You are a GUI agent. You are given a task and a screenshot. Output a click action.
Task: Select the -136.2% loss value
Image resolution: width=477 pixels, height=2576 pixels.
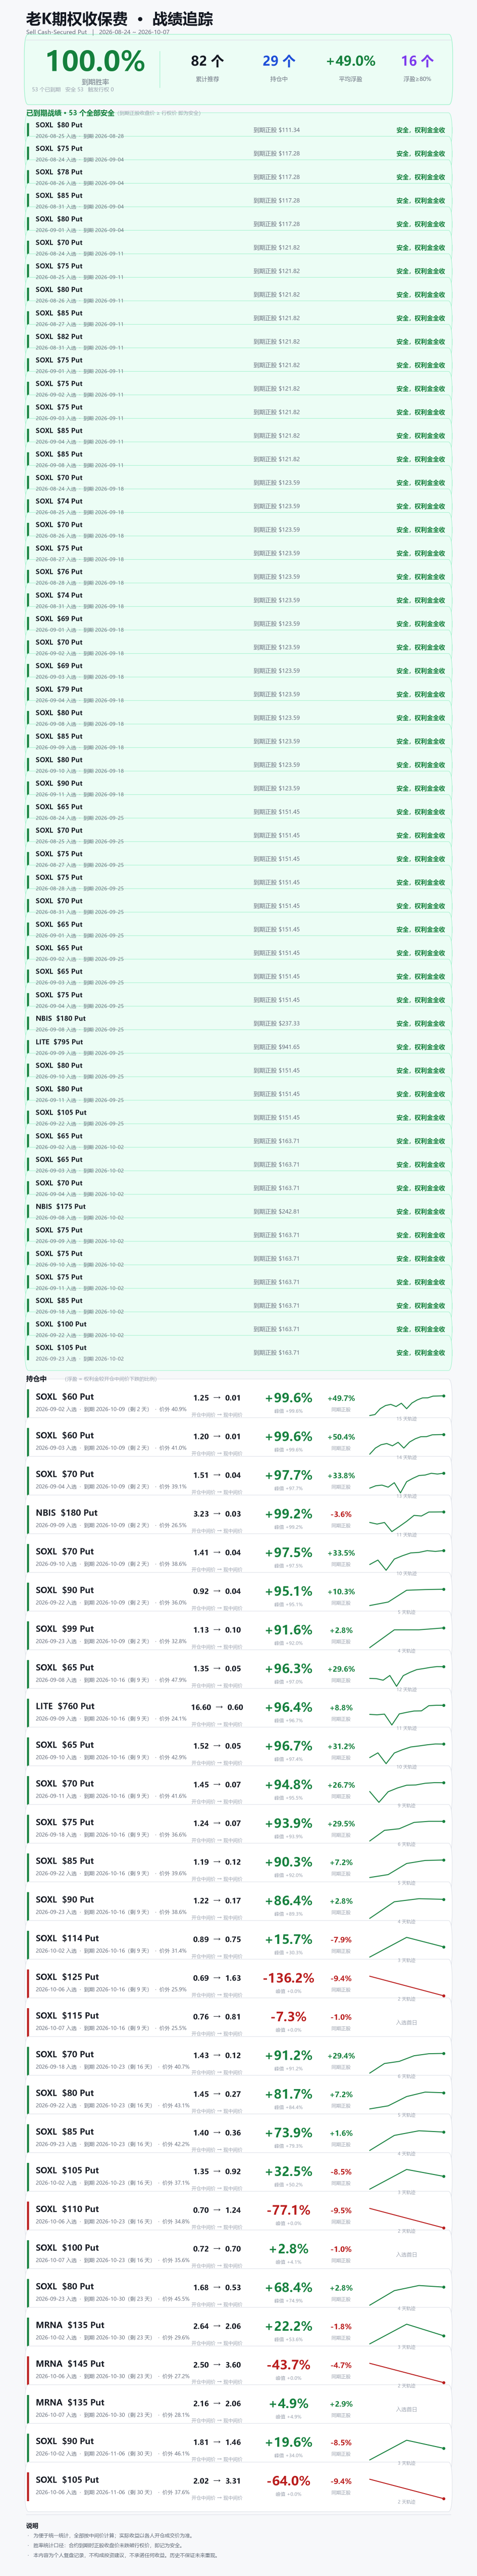coord(288,1978)
